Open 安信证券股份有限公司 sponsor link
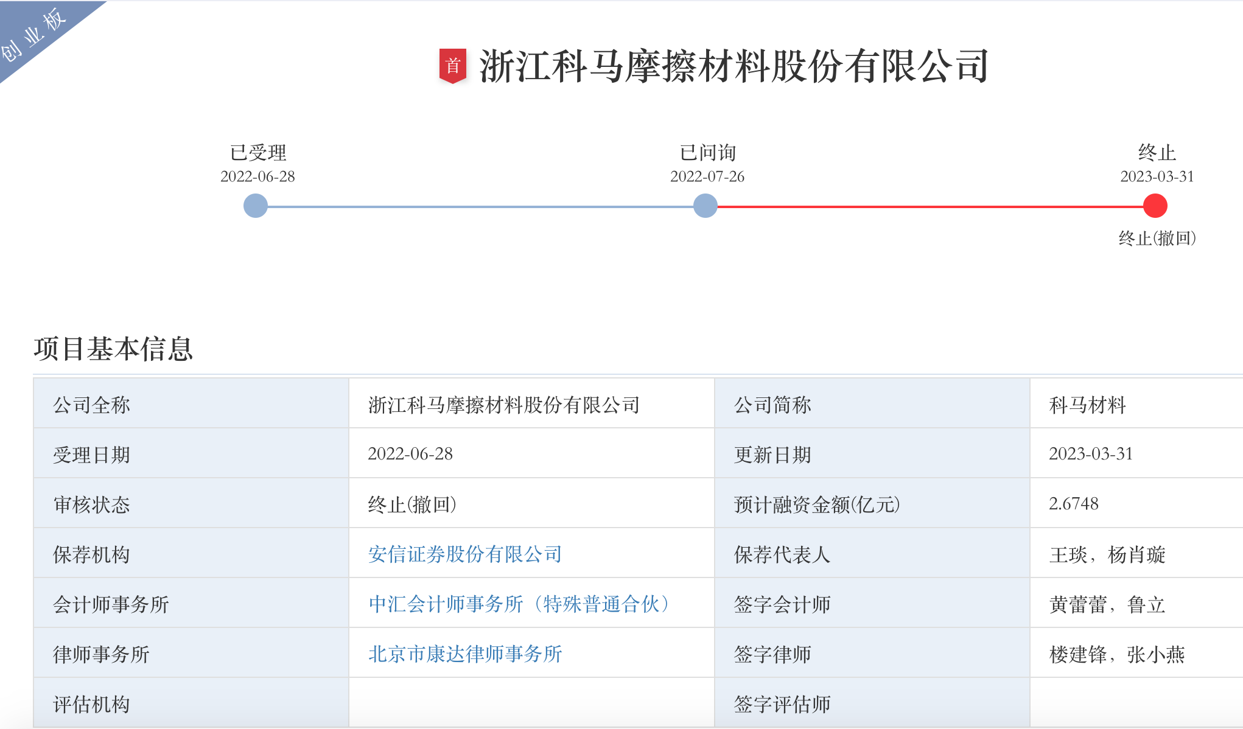This screenshot has width=1243, height=729. (464, 554)
